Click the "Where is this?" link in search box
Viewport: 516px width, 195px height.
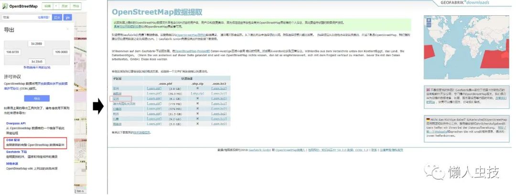43,18
